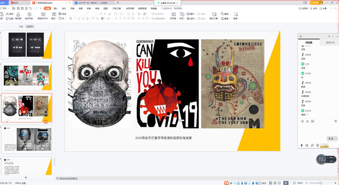The height and width of the screenshot is (185, 339).
Task: Click the slideshow play button in status bar
Action: pos(286,182)
